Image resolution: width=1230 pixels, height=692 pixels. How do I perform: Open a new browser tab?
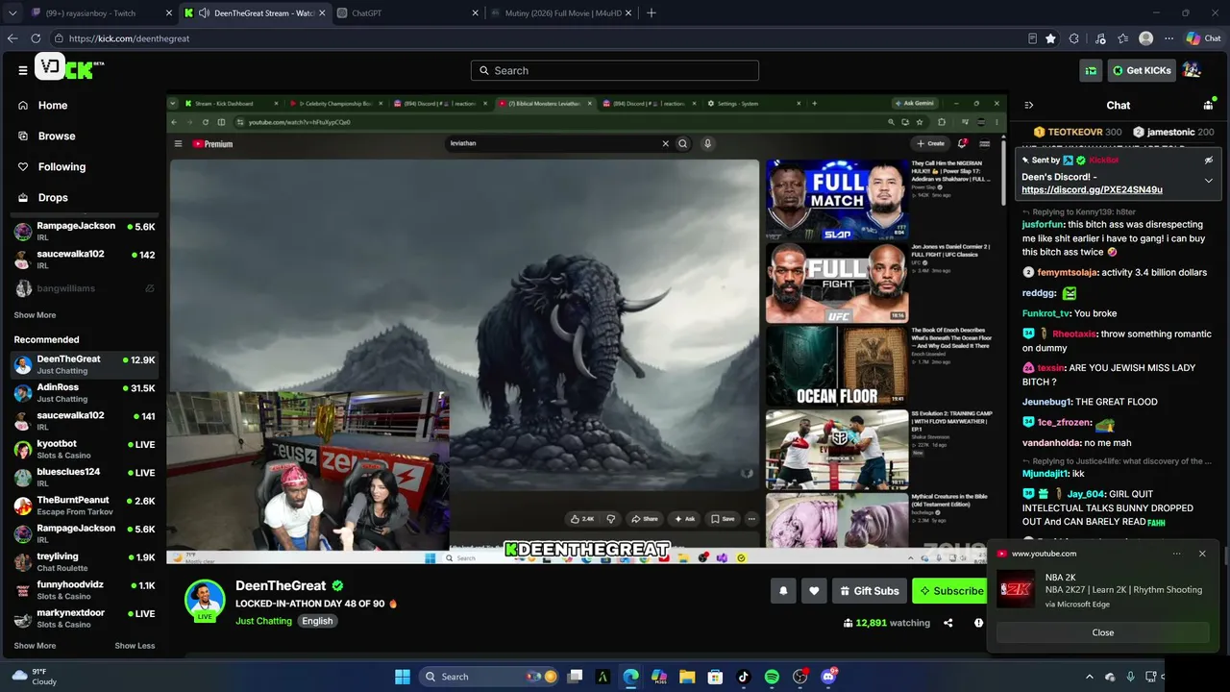(652, 13)
